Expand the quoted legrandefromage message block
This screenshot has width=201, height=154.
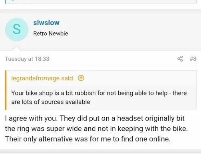pyautogui.click(x=101, y=90)
